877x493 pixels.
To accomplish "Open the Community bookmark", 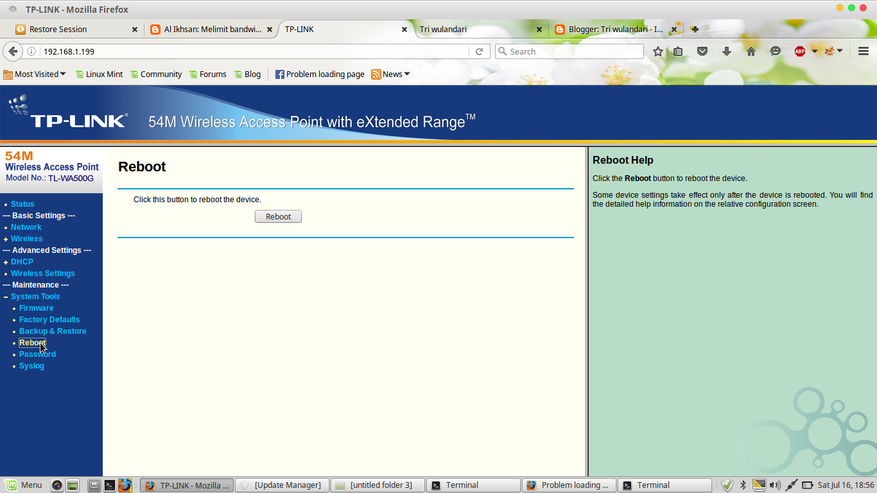I will pos(156,74).
